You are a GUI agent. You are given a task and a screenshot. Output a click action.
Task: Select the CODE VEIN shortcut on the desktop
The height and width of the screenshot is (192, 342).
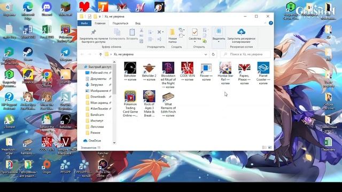coord(46,143)
